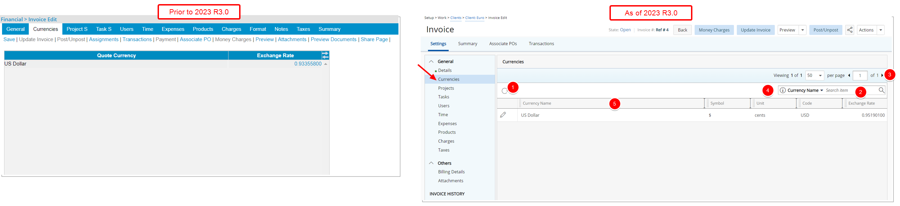900x206 pixels.
Task: Go to previous page arrow in pager
Action: [x=849, y=75]
